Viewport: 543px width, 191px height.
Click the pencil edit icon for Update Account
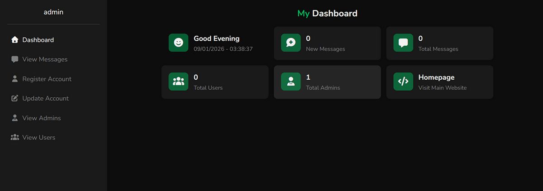coord(14,98)
